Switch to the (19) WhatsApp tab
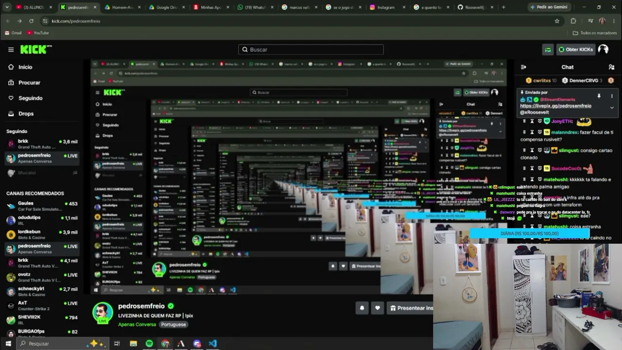Image resolution: width=622 pixels, height=350 pixels. [x=255, y=7]
